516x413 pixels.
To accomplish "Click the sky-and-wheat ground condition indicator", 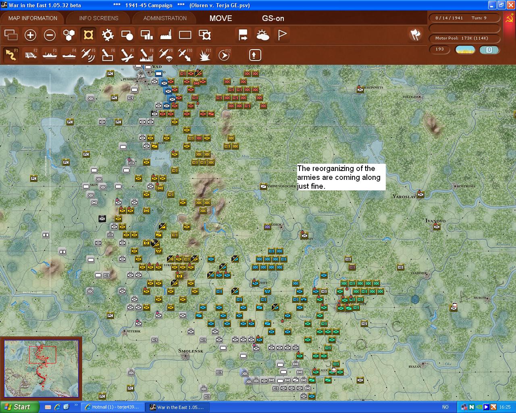I will tap(465, 50).
